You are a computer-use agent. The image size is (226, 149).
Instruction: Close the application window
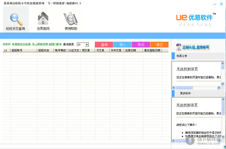coord(221,4)
